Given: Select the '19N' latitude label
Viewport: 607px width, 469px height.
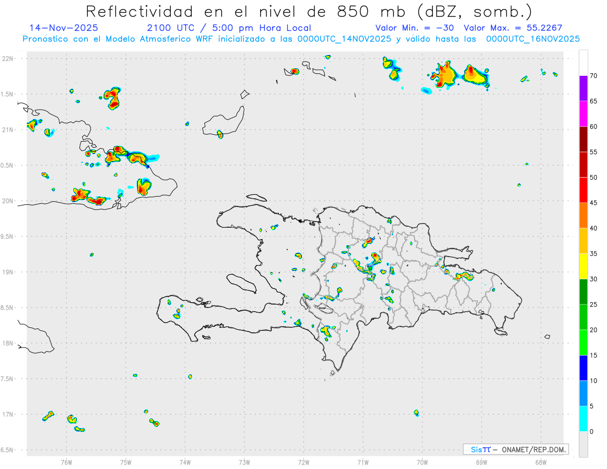Looking at the screenshot, I should 9,272.
